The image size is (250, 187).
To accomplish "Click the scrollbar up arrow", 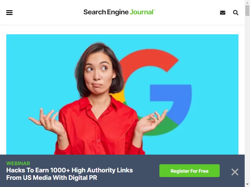I will (x=247, y=2).
